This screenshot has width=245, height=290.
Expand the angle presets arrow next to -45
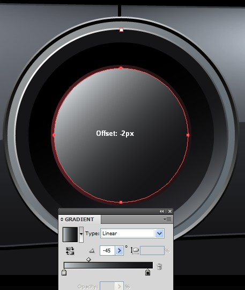coord(120,251)
